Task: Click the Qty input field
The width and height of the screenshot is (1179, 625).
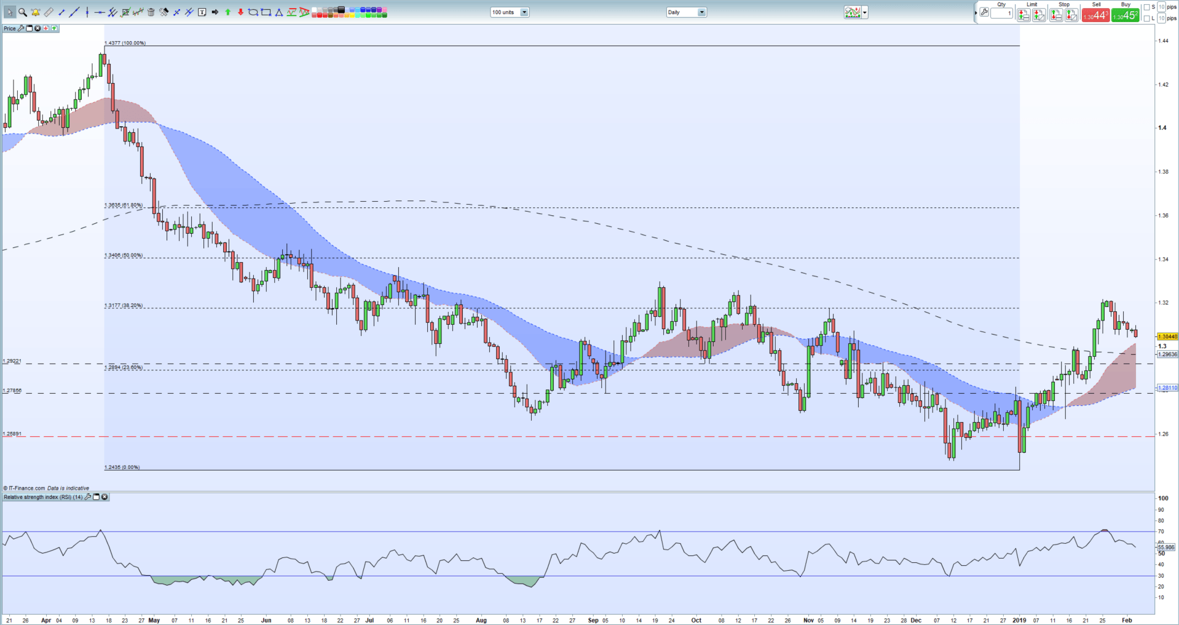Action: pyautogui.click(x=1001, y=13)
